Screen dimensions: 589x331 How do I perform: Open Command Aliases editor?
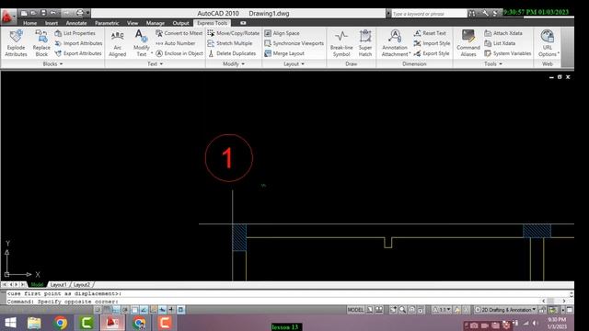(468, 43)
